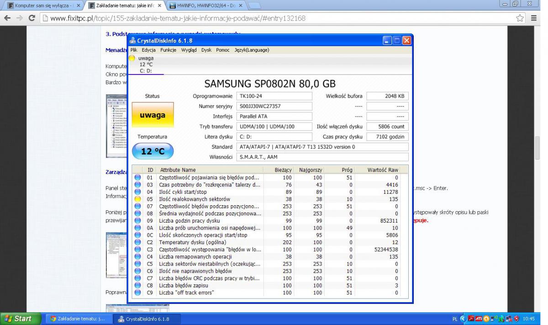Click the orange circular tray icon
The height and width of the screenshot is (325, 548).
[x=486, y=319]
